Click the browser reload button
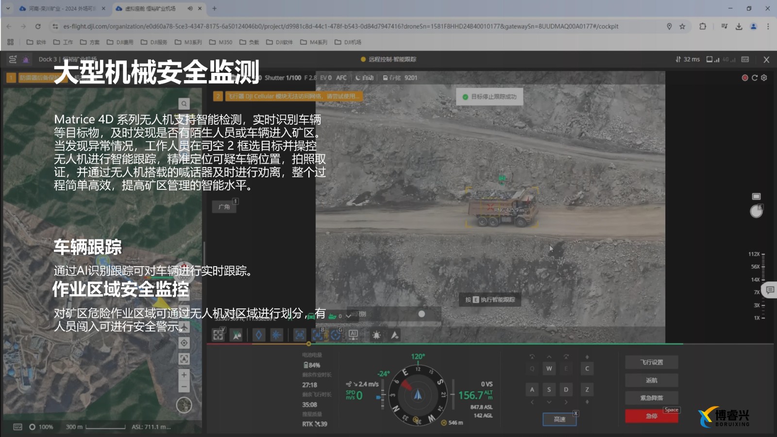This screenshot has width=777, height=437. [x=38, y=26]
